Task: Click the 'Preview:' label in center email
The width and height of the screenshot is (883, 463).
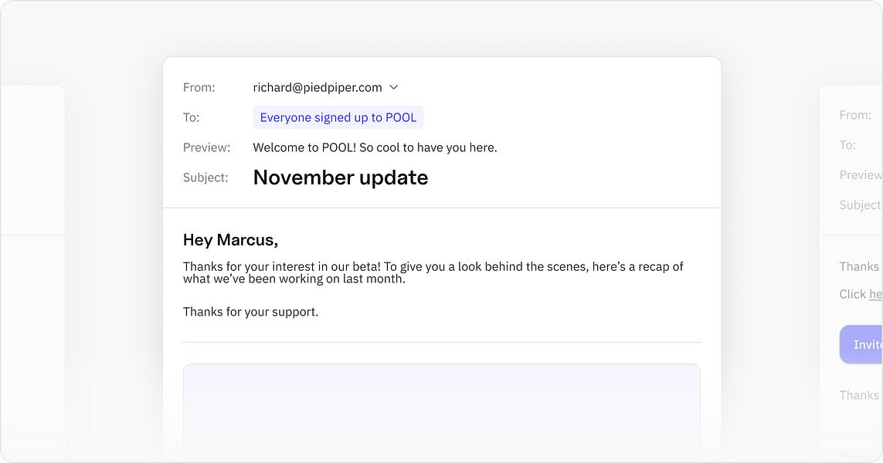Action: 206,147
